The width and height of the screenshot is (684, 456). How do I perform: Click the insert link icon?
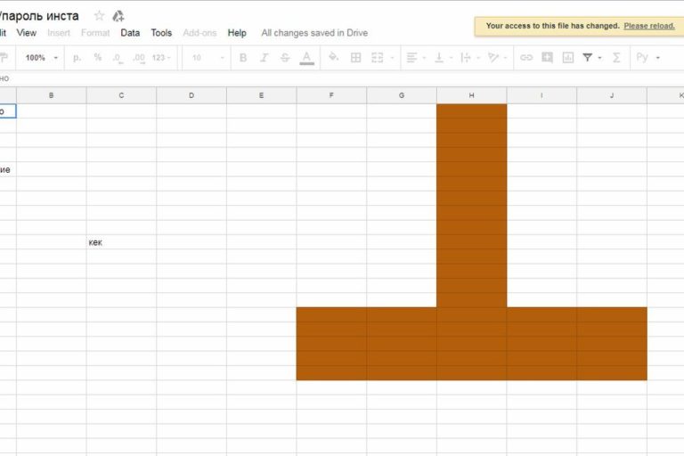pyautogui.click(x=526, y=58)
